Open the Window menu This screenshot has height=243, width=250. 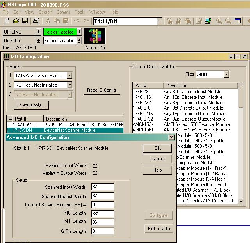point(97,12)
